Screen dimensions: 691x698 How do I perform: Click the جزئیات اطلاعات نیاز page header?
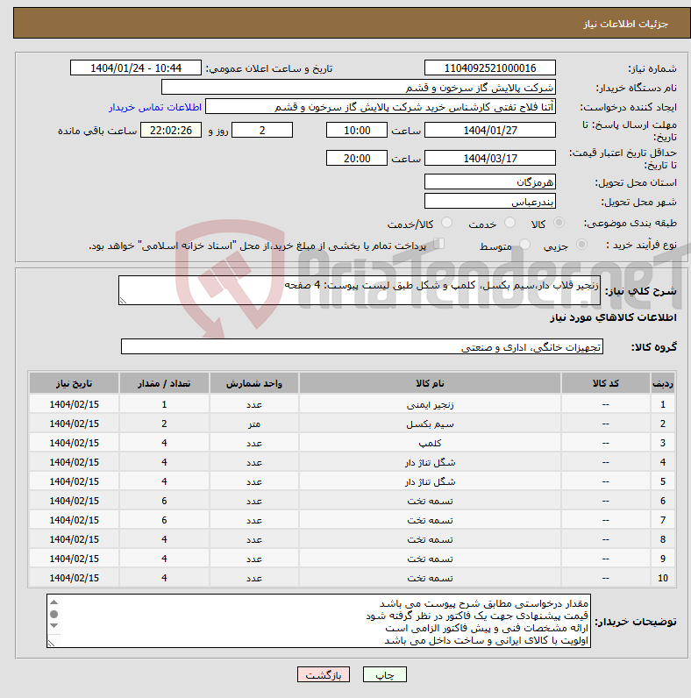[x=625, y=24]
